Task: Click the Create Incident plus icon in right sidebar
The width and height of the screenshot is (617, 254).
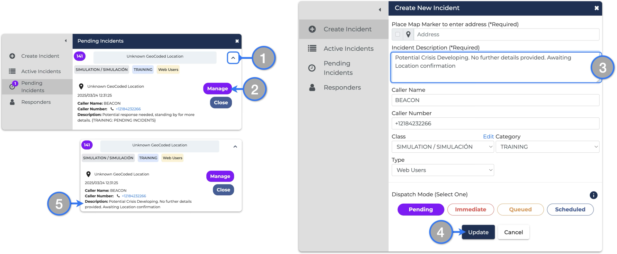Action: [312, 29]
